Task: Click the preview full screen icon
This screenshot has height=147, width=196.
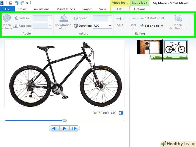Action: point(121,113)
